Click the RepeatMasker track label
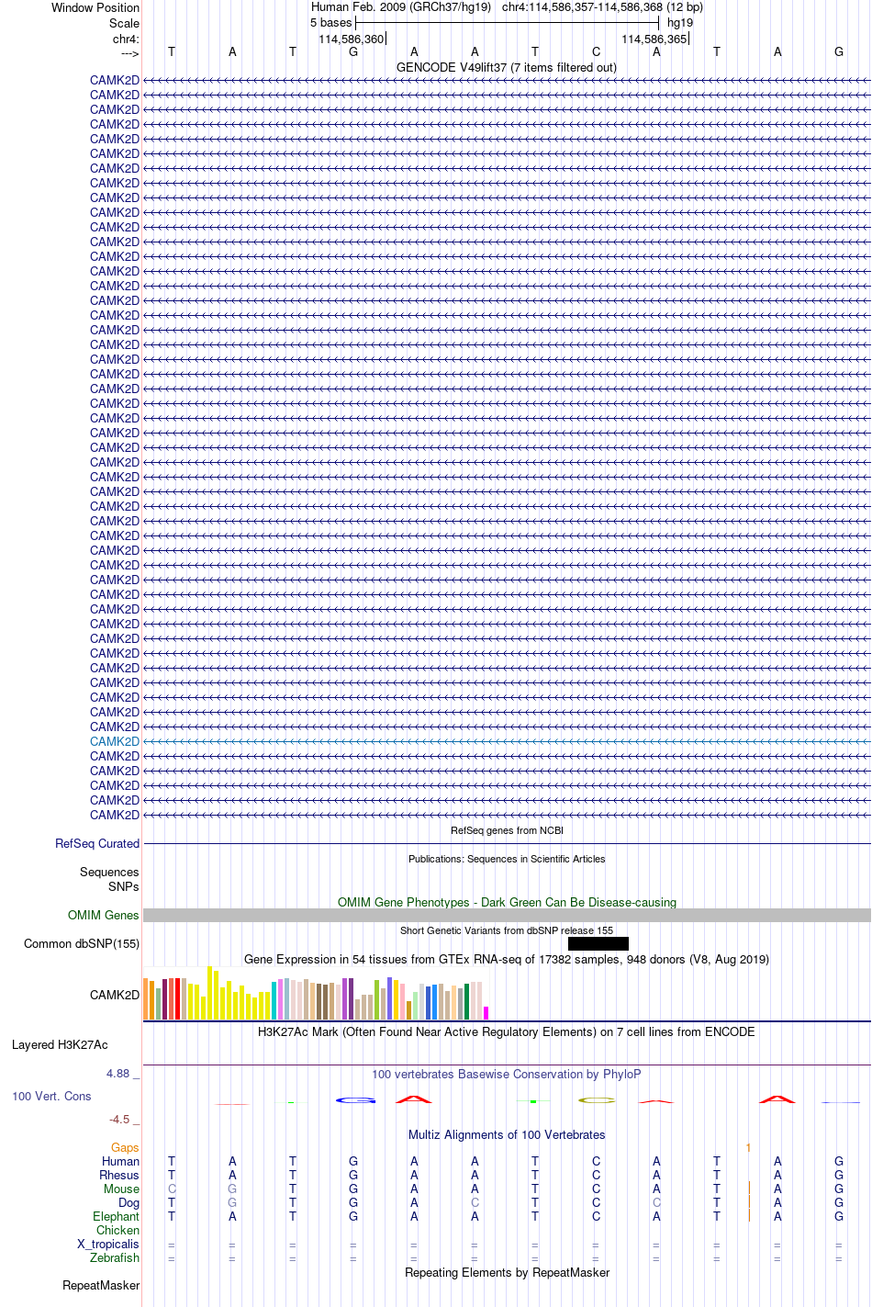The height and width of the screenshot is (1307, 872). [x=101, y=1285]
